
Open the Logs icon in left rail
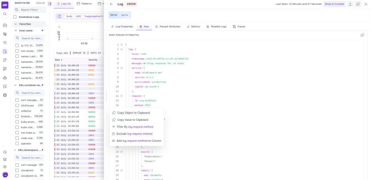click(x=5, y=51)
